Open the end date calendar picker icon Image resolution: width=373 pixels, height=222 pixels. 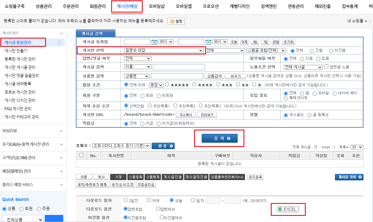pyautogui.click(x=208, y=42)
